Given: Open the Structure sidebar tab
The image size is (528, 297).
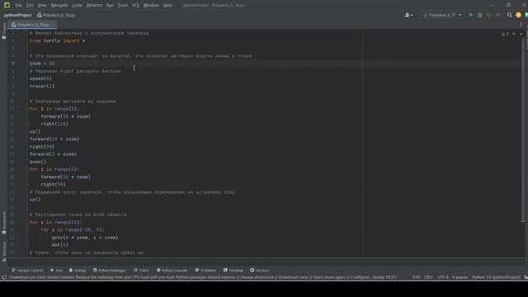Looking at the screenshot, I should click(x=4, y=251).
